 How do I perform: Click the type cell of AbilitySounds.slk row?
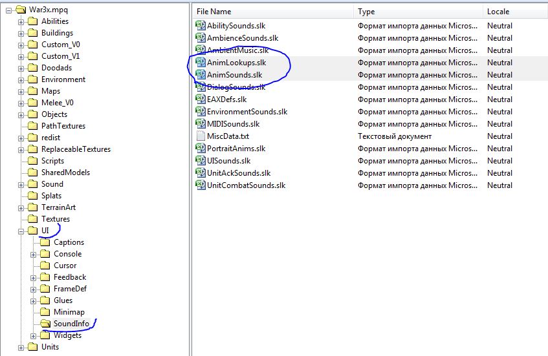pyautogui.click(x=417, y=25)
